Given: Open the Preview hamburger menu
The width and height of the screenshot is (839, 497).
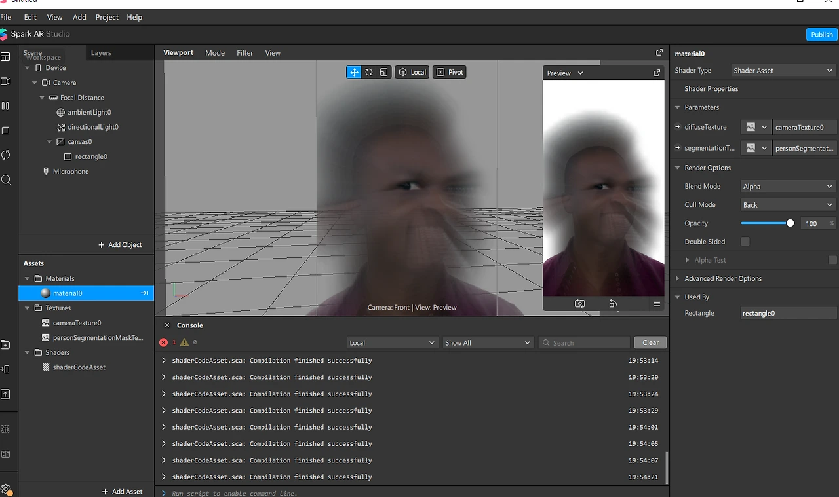Looking at the screenshot, I should point(657,304).
